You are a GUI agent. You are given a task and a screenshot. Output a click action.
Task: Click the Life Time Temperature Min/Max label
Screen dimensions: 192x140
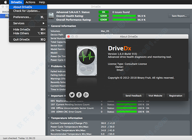pos(68,130)
